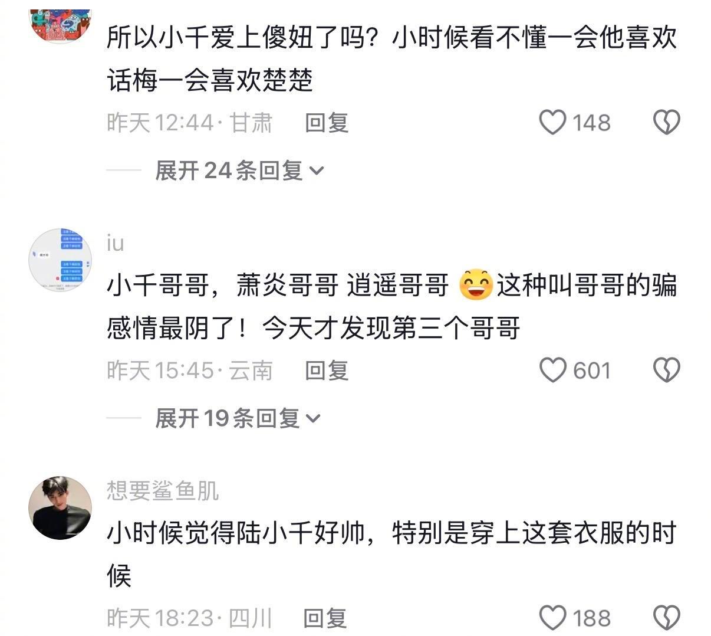The image size is (711, 636).
Task: Open 想要鲨鱼肌's profile avatar
Action: tap(60, 508)
